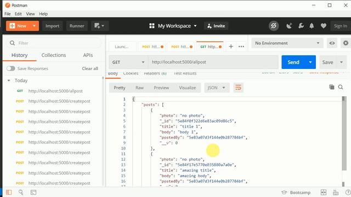The image size is (351, 197).
Task: Switch to the APIs tab
Action: pos(88,55)
